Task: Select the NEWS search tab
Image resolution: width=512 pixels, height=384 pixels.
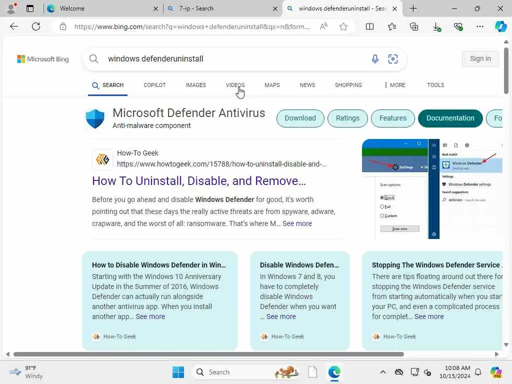Action: click(307, 85)
